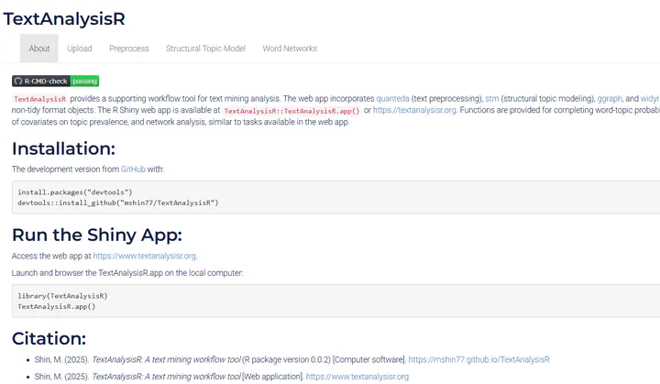The height and width of the screenshot is (384, 660).
Task: Click the TextAnalysisR page title
Action: pyautogui.click(x=64, y=19)
